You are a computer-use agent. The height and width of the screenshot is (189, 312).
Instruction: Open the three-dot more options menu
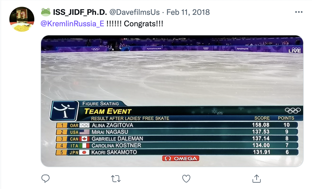tap(298, 12)
